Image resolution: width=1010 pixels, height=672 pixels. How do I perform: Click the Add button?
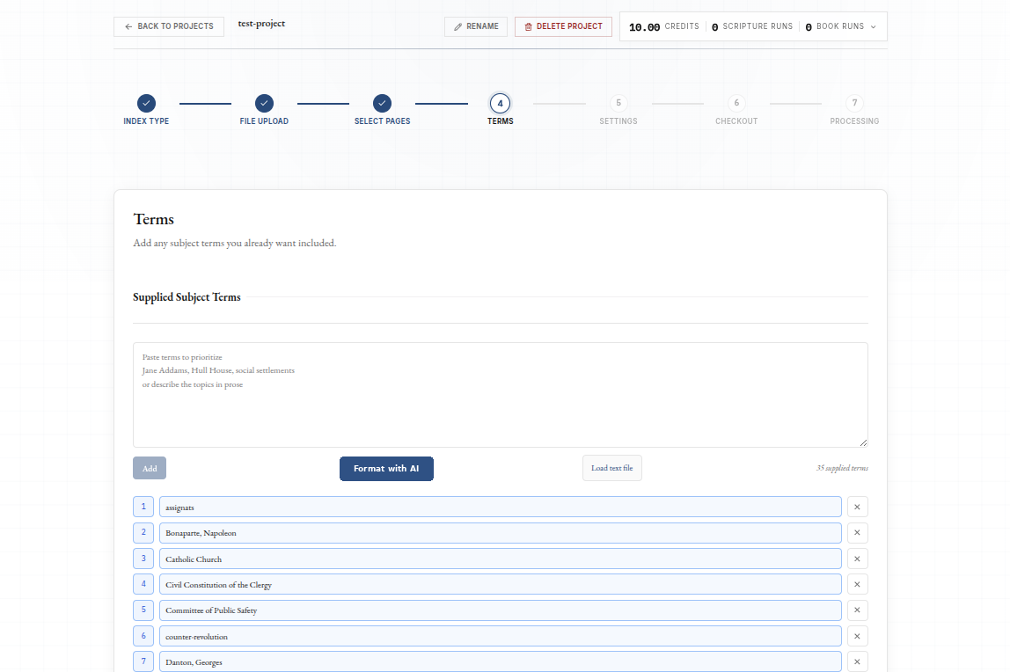coord(150,468)
